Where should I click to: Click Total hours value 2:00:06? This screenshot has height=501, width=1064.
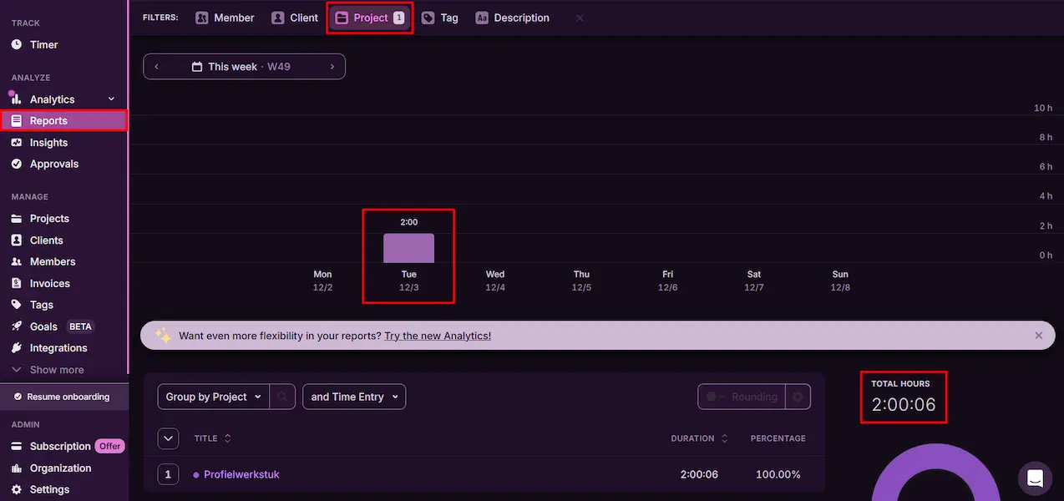pyautogui.click(x=904, y=405)
